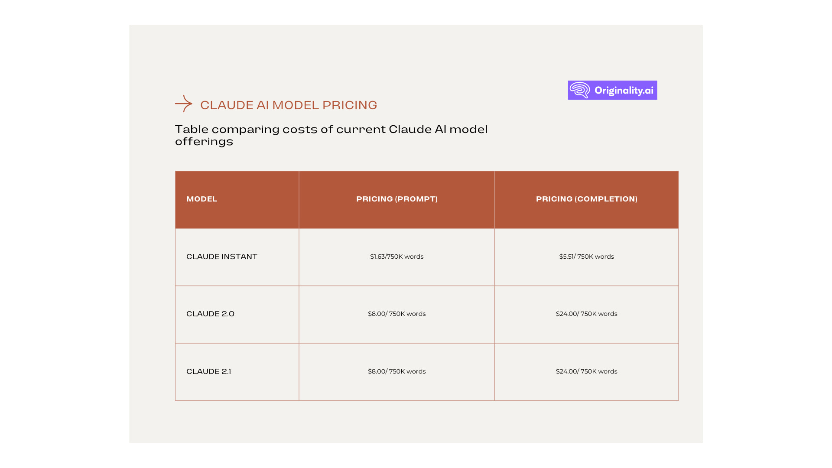Click the arrow glyph pointing toward CLAUDE AI MODEL PRICING
Image resolution: width=832 pixels, height=468 pixels.
[x=184, y=104]
